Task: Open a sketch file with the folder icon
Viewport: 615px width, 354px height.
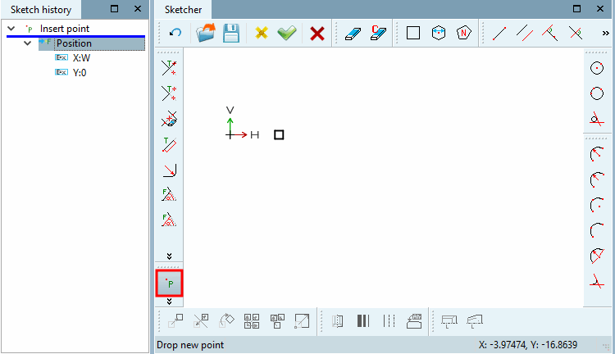Action: click(x=206, y=33)
